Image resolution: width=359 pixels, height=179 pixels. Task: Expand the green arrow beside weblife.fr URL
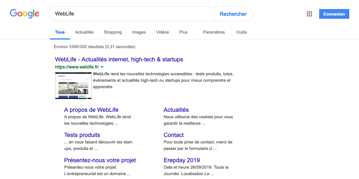pos(102,67)
